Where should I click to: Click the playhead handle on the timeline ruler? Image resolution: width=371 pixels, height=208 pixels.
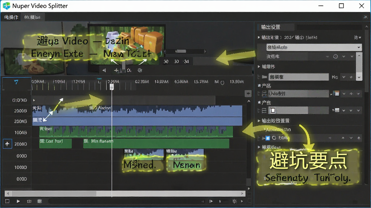click(112, 87)
